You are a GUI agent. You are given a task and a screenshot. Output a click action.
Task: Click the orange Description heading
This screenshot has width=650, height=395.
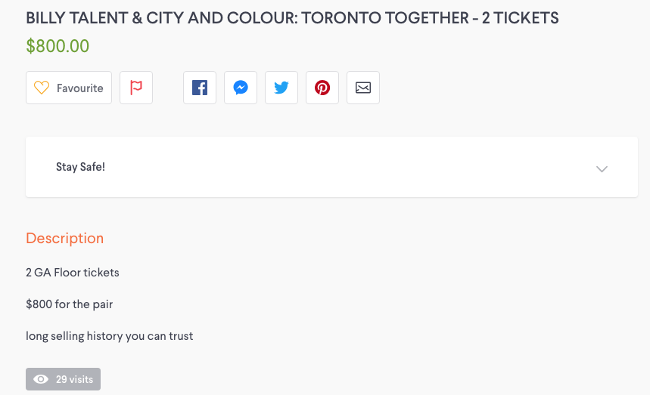click(x=64, y=238)
